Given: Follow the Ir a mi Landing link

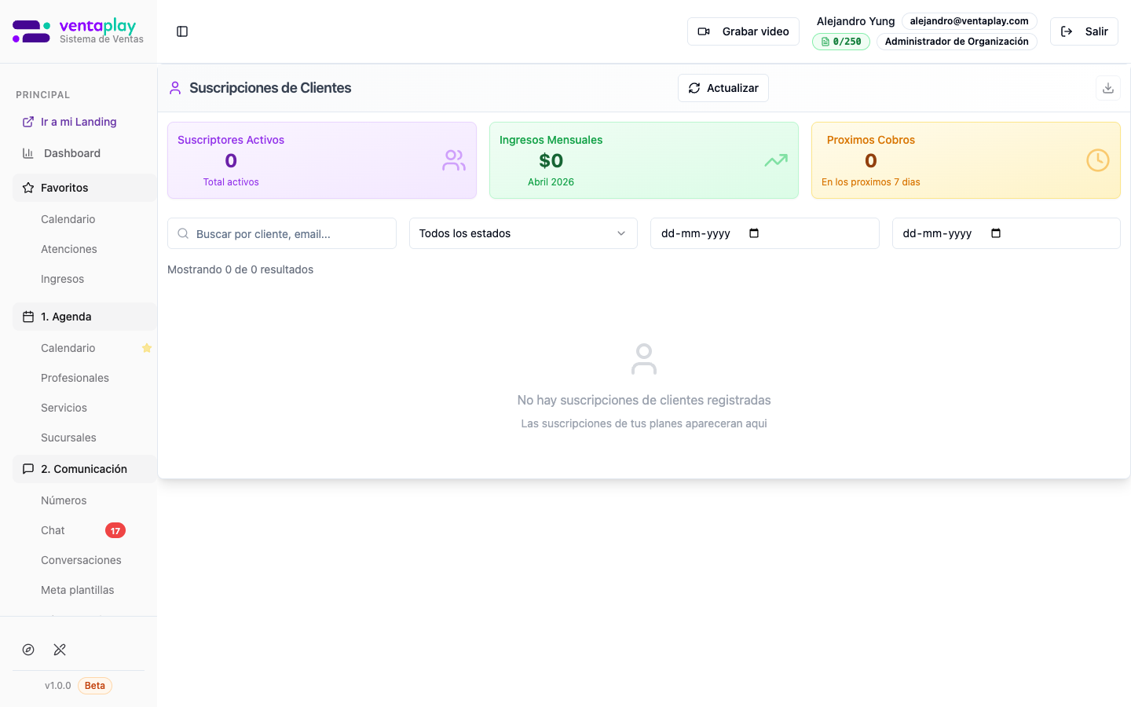Looking at the screenshot, I should click(x=79, y=122).
